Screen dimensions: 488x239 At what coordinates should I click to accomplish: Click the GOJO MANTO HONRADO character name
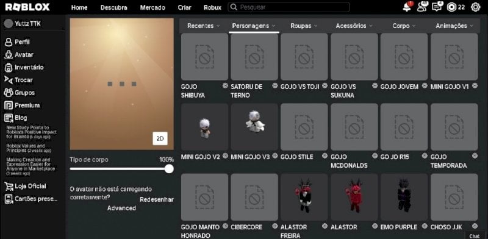pos(200,231)
